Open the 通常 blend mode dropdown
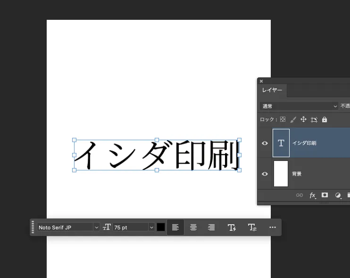The image size is (350, 278). 299,106
